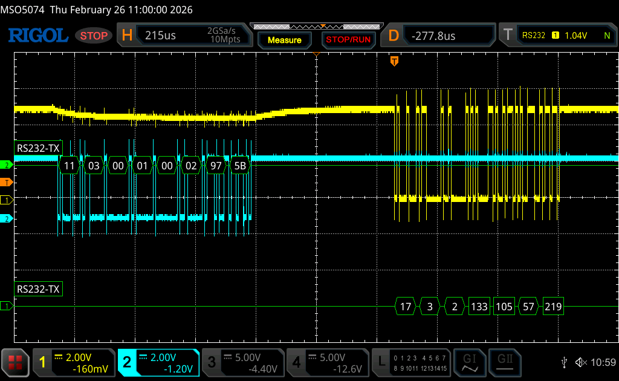Open the function navigation menu icon
This screenshot has height=381, width=619.
tap(16, 362)
